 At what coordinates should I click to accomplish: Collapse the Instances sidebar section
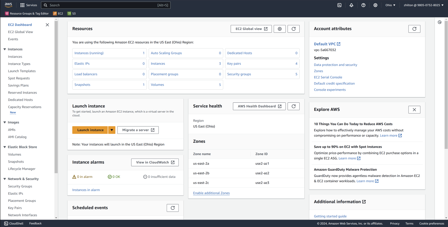click(x=5, y=49)
